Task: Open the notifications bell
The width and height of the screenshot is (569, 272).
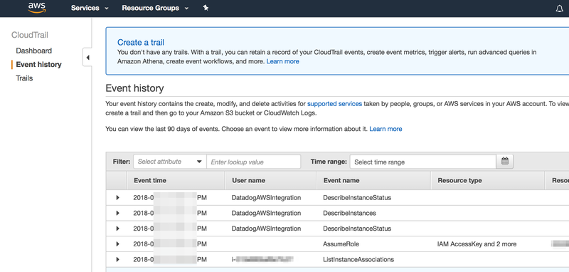Action: (559, 9)
